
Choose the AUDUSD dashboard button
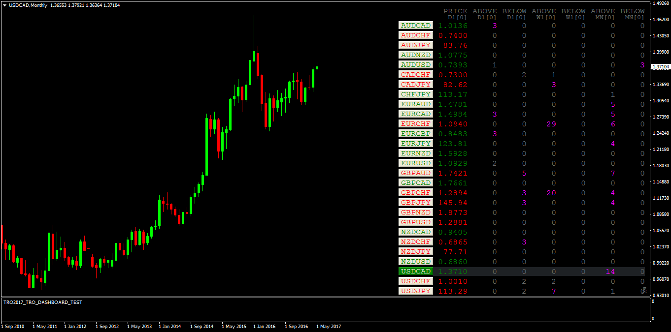pyautogui.click(x=416, y=65)
